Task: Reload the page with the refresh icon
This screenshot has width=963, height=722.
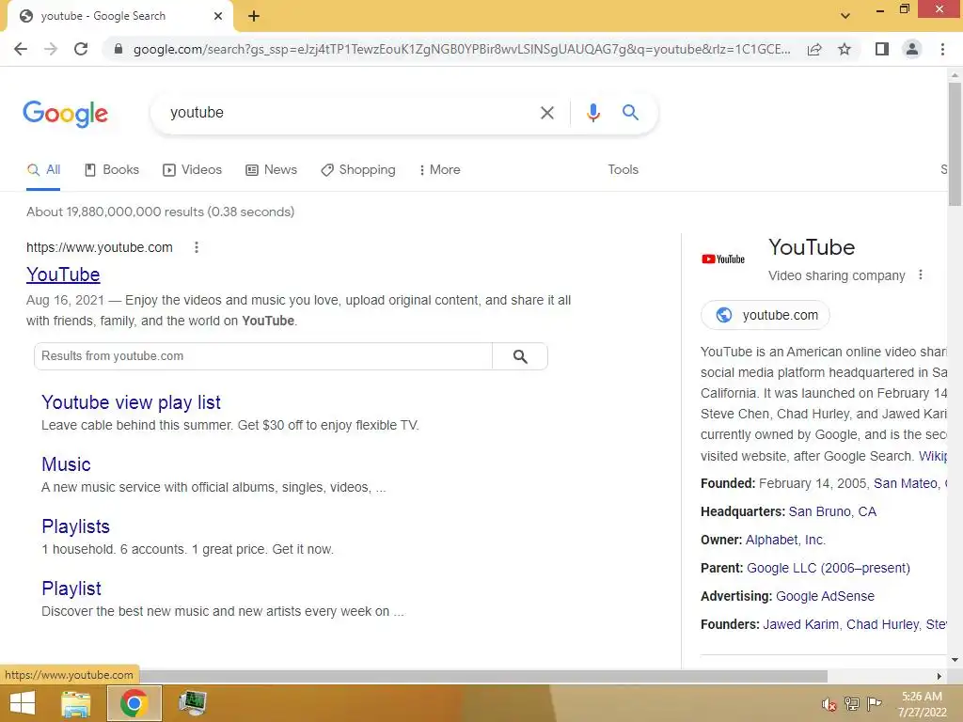Action: click(81, 49)
